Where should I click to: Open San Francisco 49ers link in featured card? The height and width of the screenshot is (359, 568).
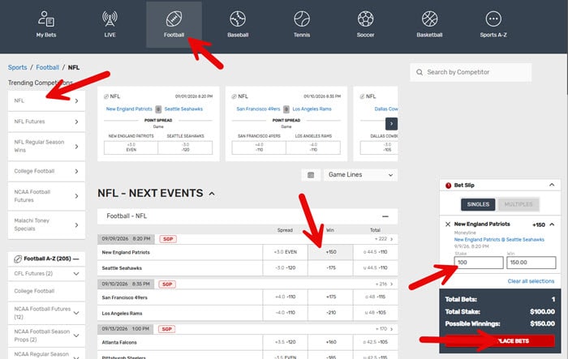pyautogui.click(x=258, y=109)
